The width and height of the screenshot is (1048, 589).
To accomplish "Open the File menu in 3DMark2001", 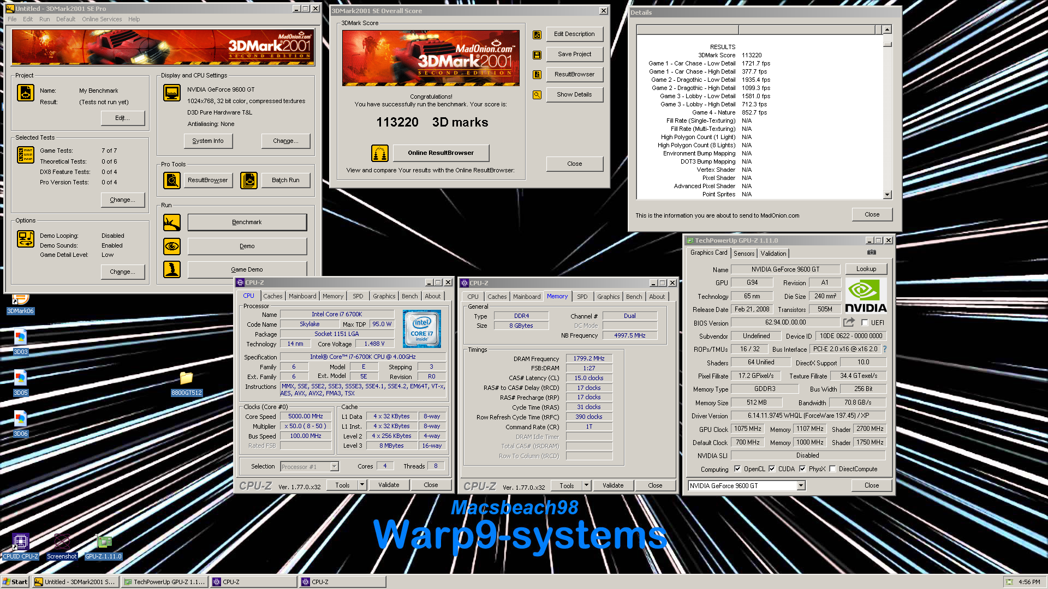I will click(12, 19).
